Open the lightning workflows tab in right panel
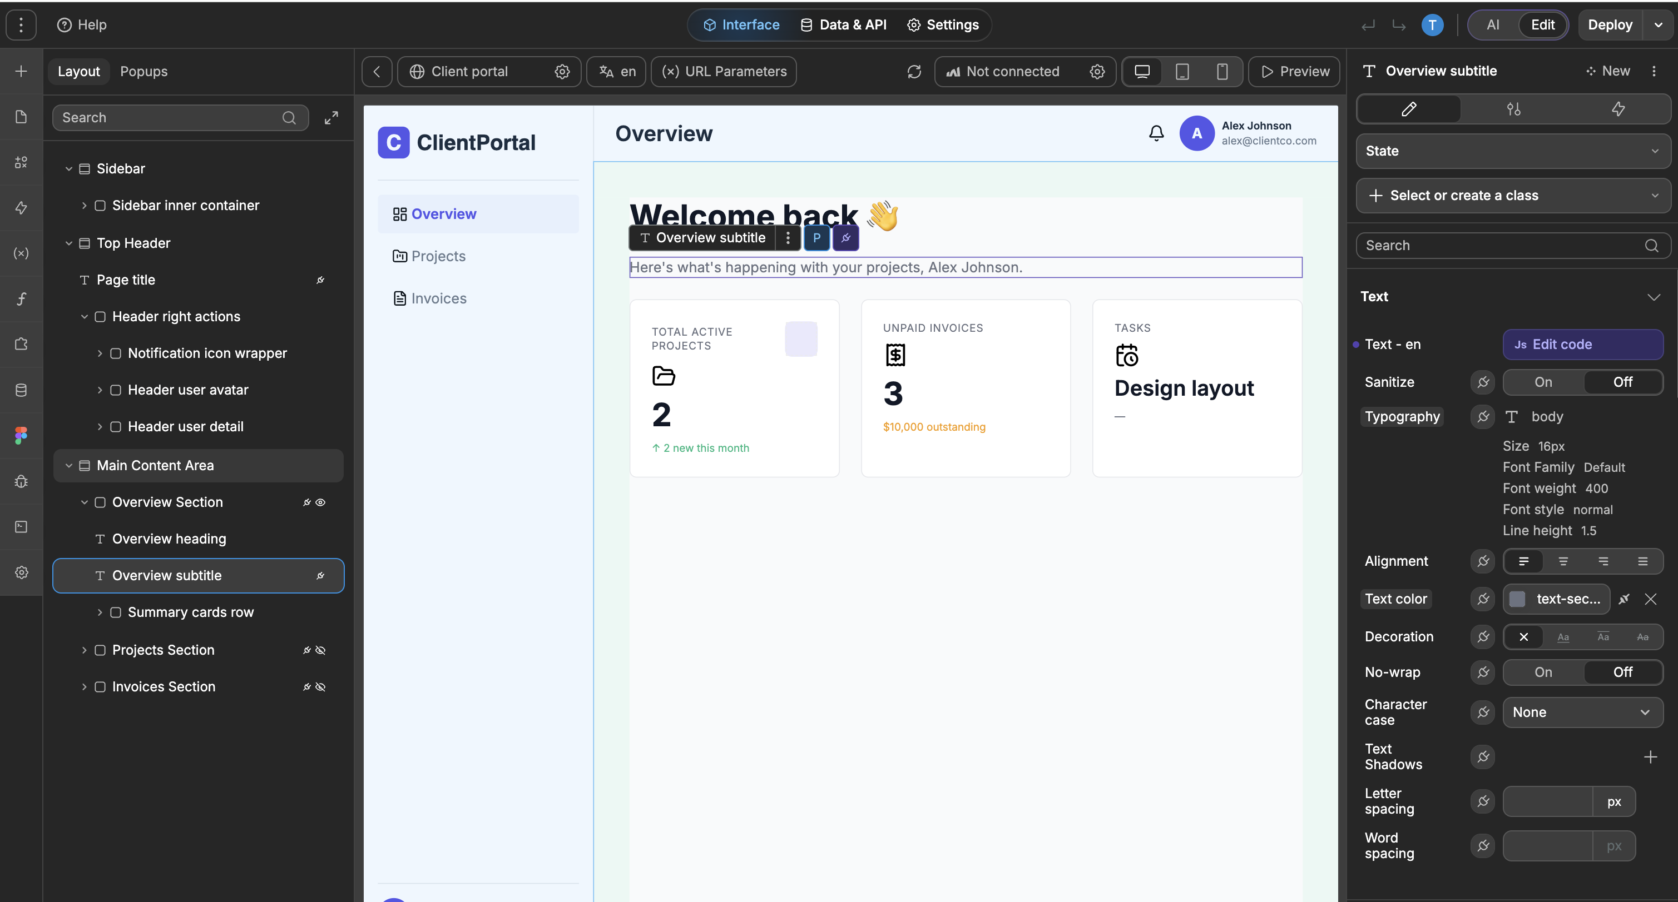This screenshot has width=1678, height=902. (1617, 109)
